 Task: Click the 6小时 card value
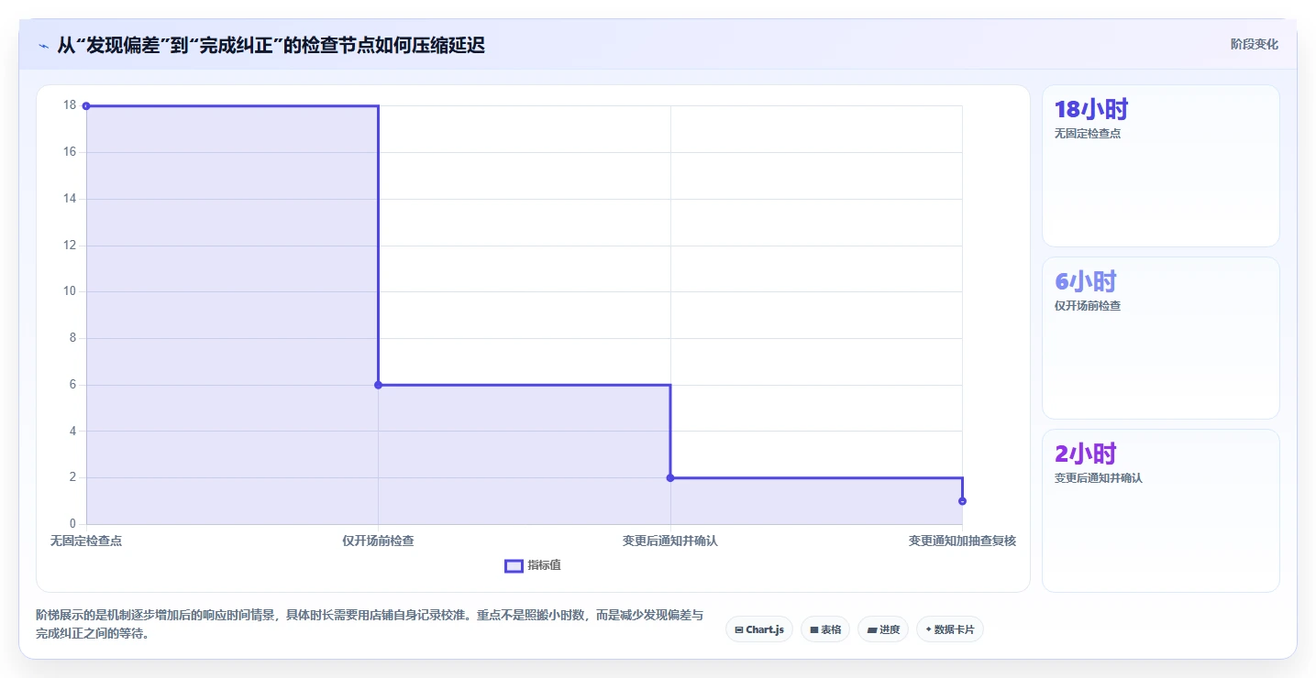1086,282
